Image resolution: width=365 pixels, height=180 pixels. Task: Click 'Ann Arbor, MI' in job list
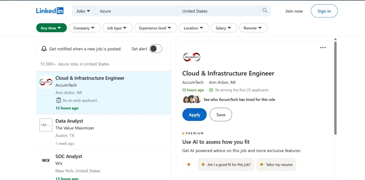coord(69,92)
